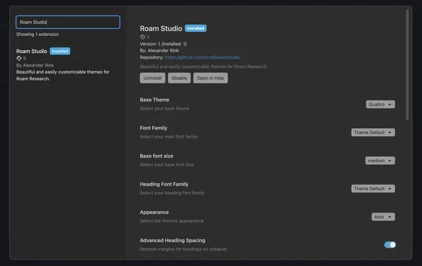The height and width of the screenshot is (266, 422).
Task: Open Heading Font Family Theme Default dropdown
Action: point(373,189)
